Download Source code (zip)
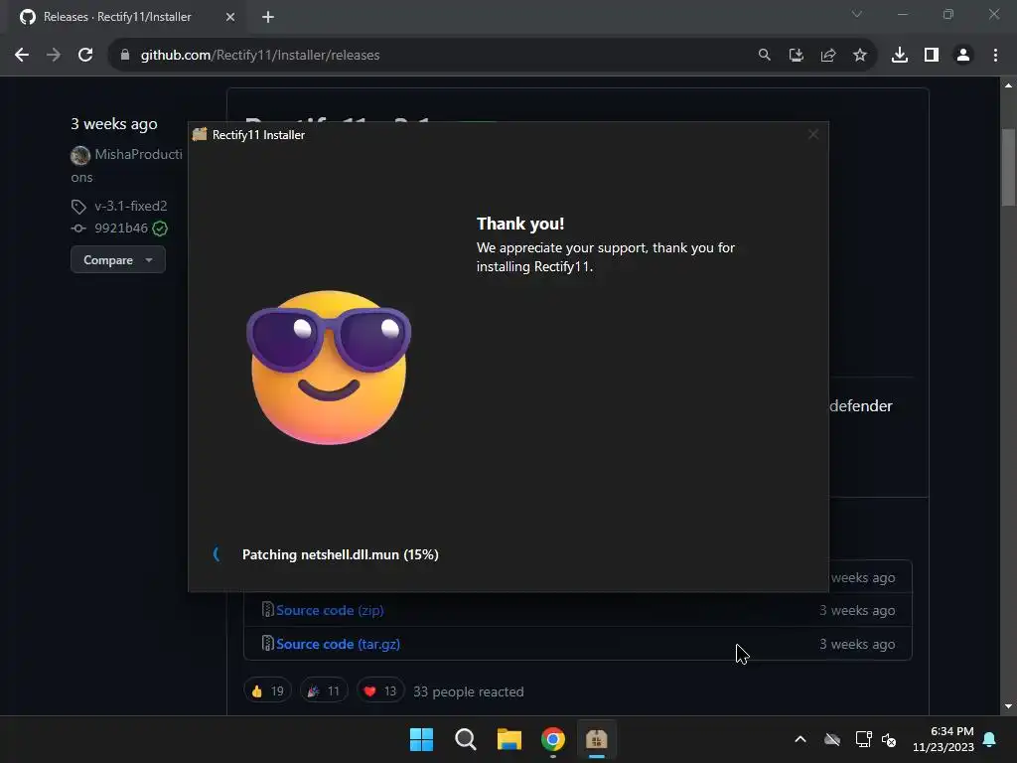This screenshot has height=763, width=1017. [330, 610]
